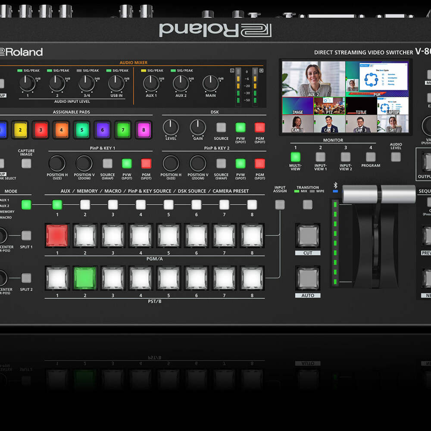
Task: Toggle the DSK PGM button
Action: [260, 128]
